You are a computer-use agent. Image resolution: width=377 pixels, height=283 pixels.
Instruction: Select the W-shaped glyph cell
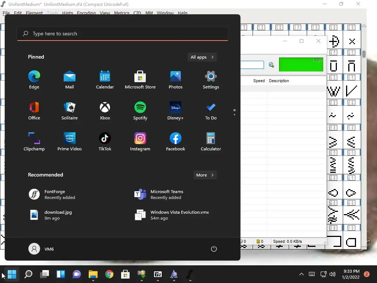coord(334,91)
